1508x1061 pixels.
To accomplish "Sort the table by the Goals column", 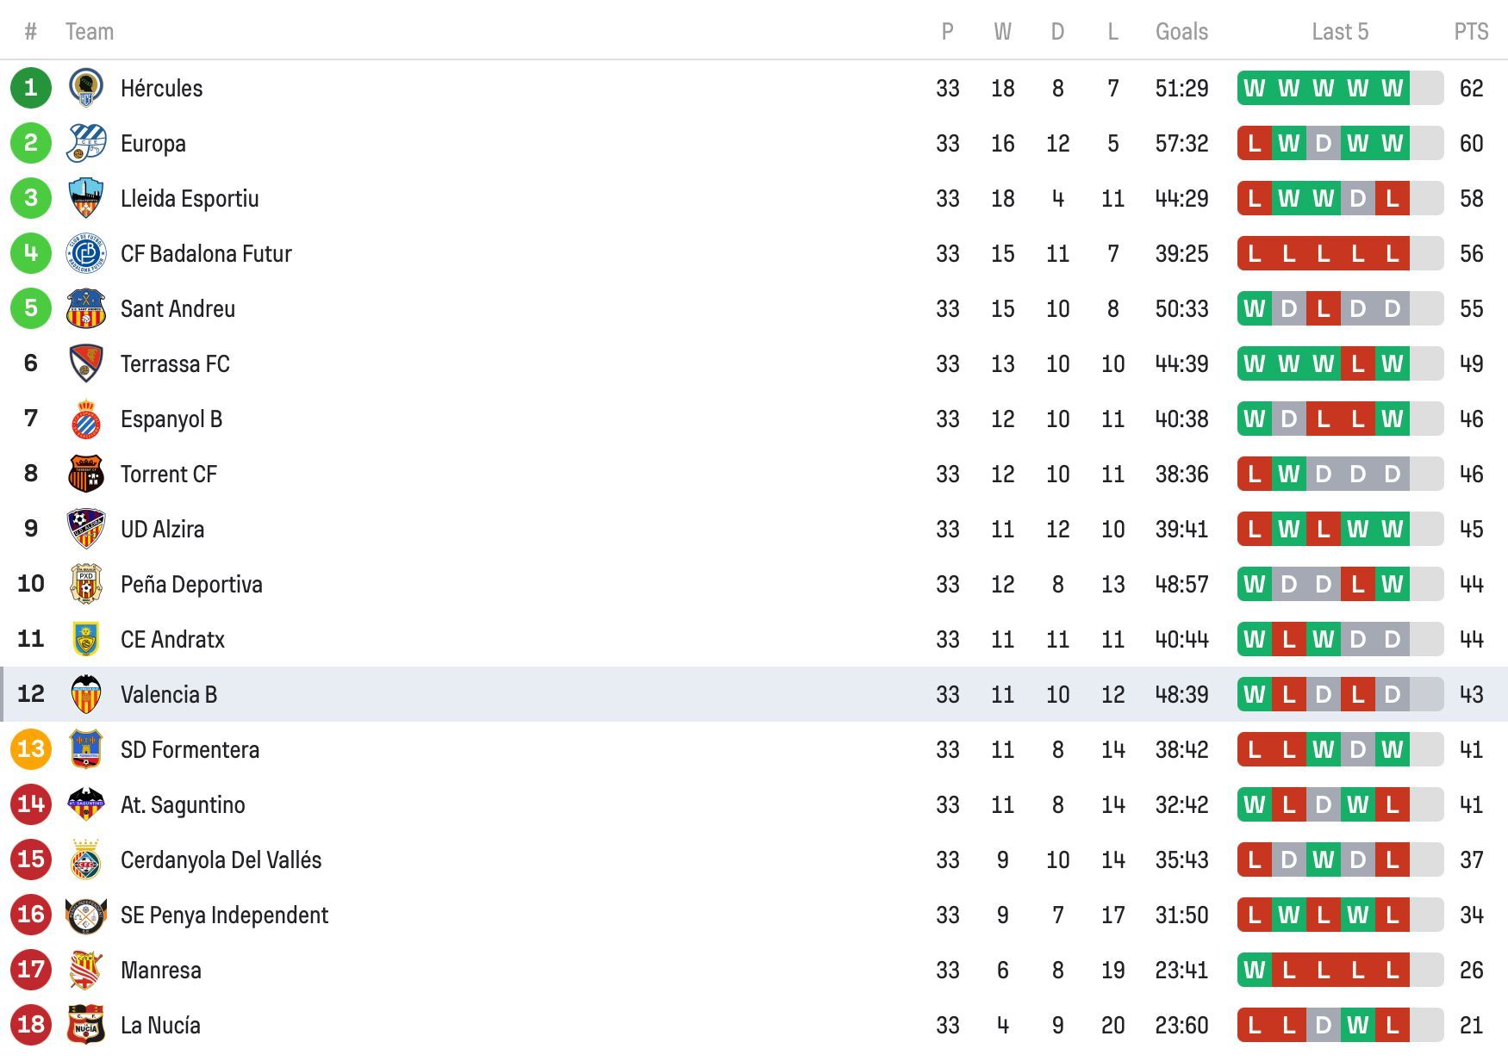I will pyautogui.click(x=1181, y=32).
